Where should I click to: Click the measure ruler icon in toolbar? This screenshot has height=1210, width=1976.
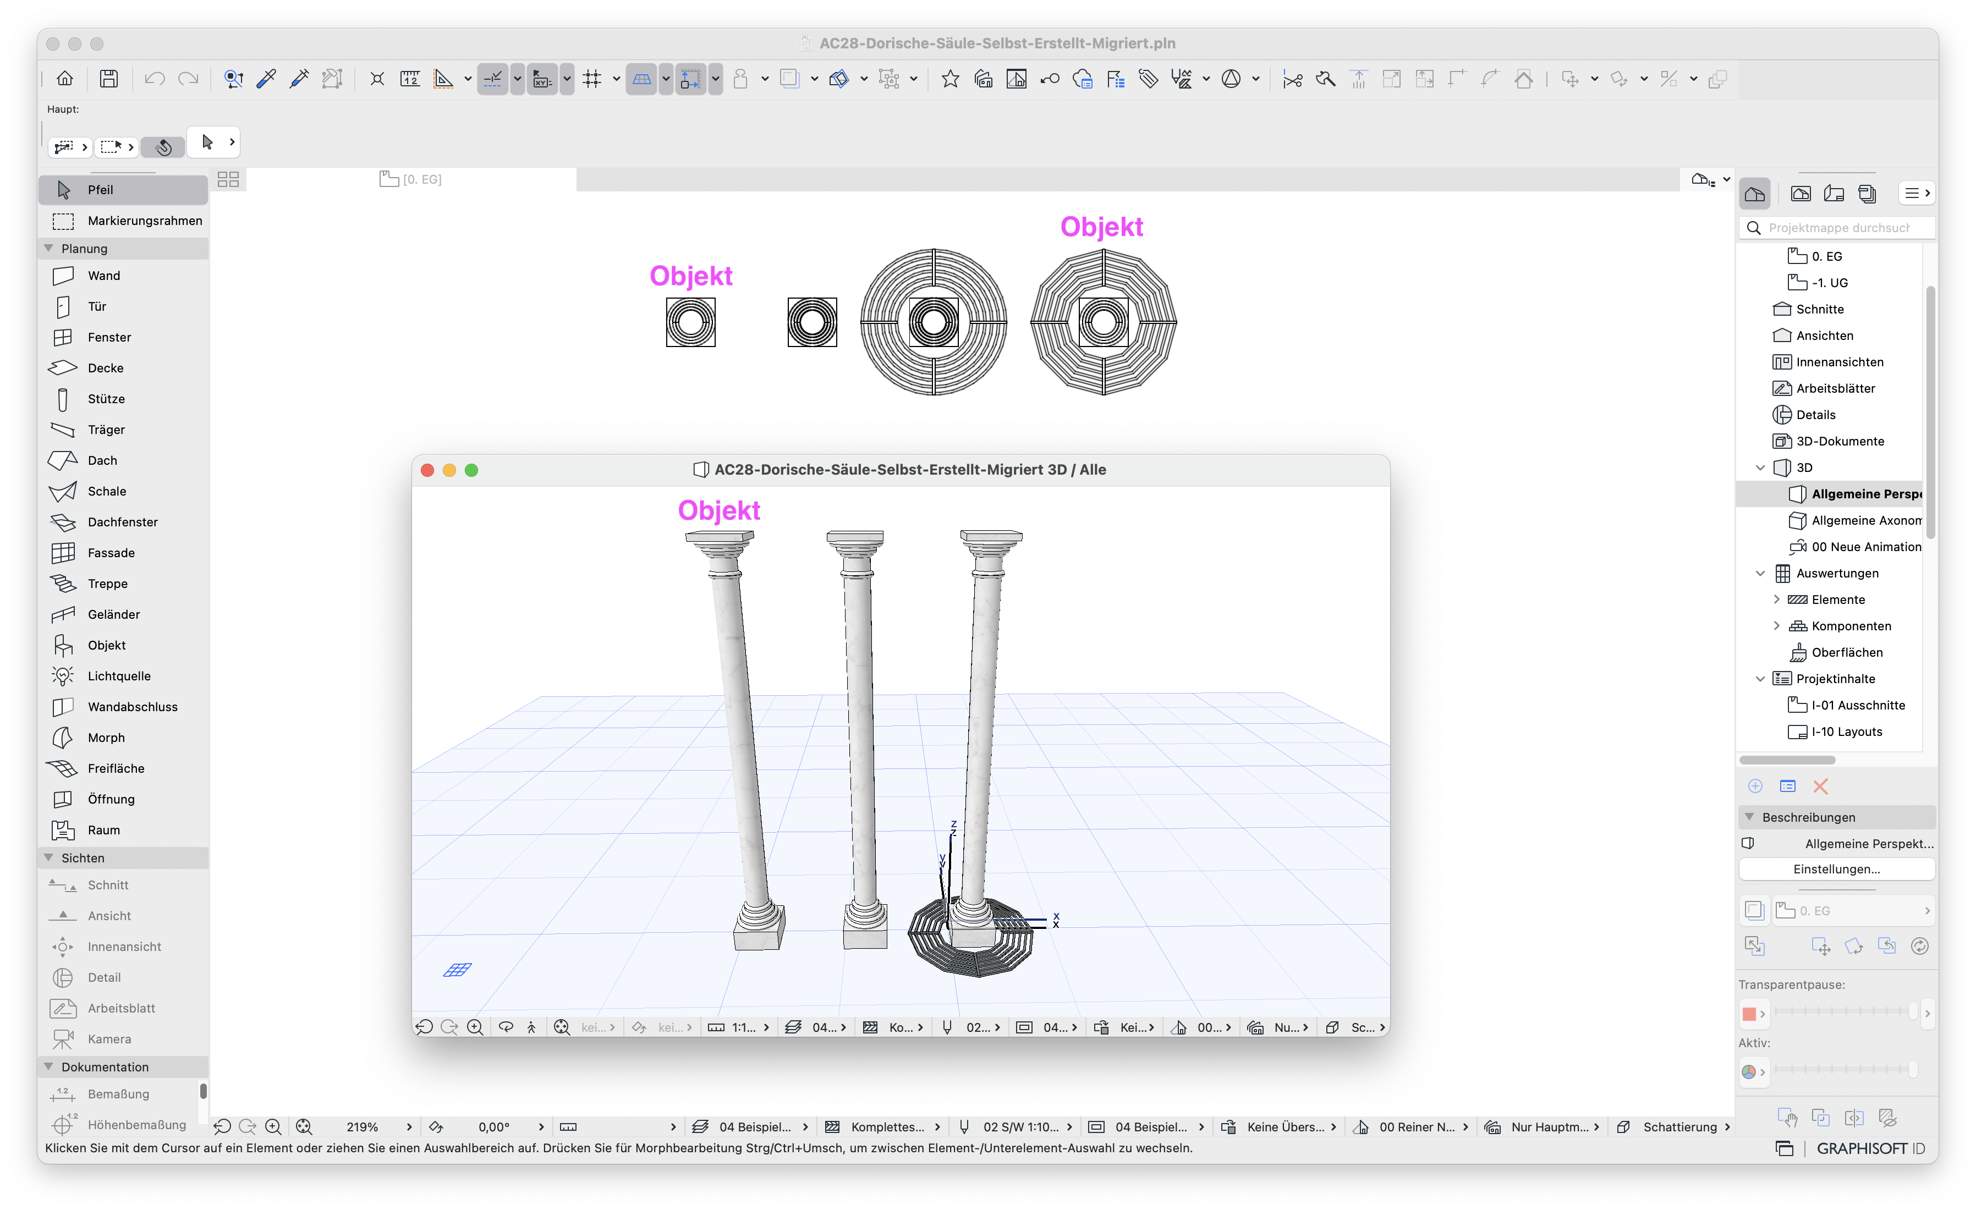click(410, 79)
